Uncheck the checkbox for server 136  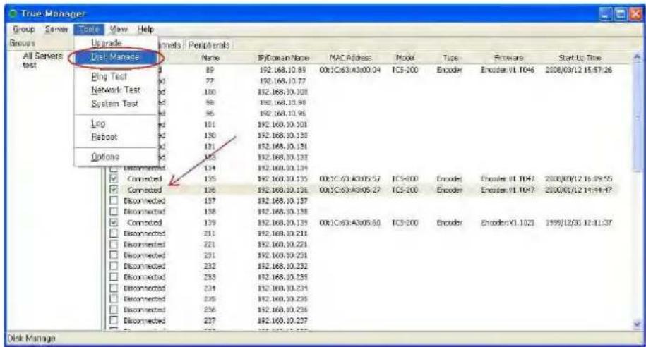click(114, 189)
